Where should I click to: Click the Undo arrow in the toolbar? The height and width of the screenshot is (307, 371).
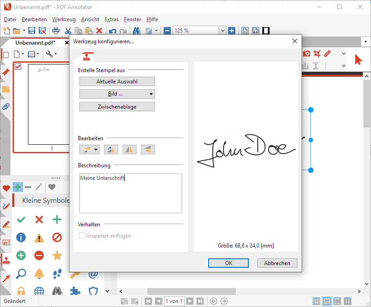pyautogui.click(x=112, y=31)
